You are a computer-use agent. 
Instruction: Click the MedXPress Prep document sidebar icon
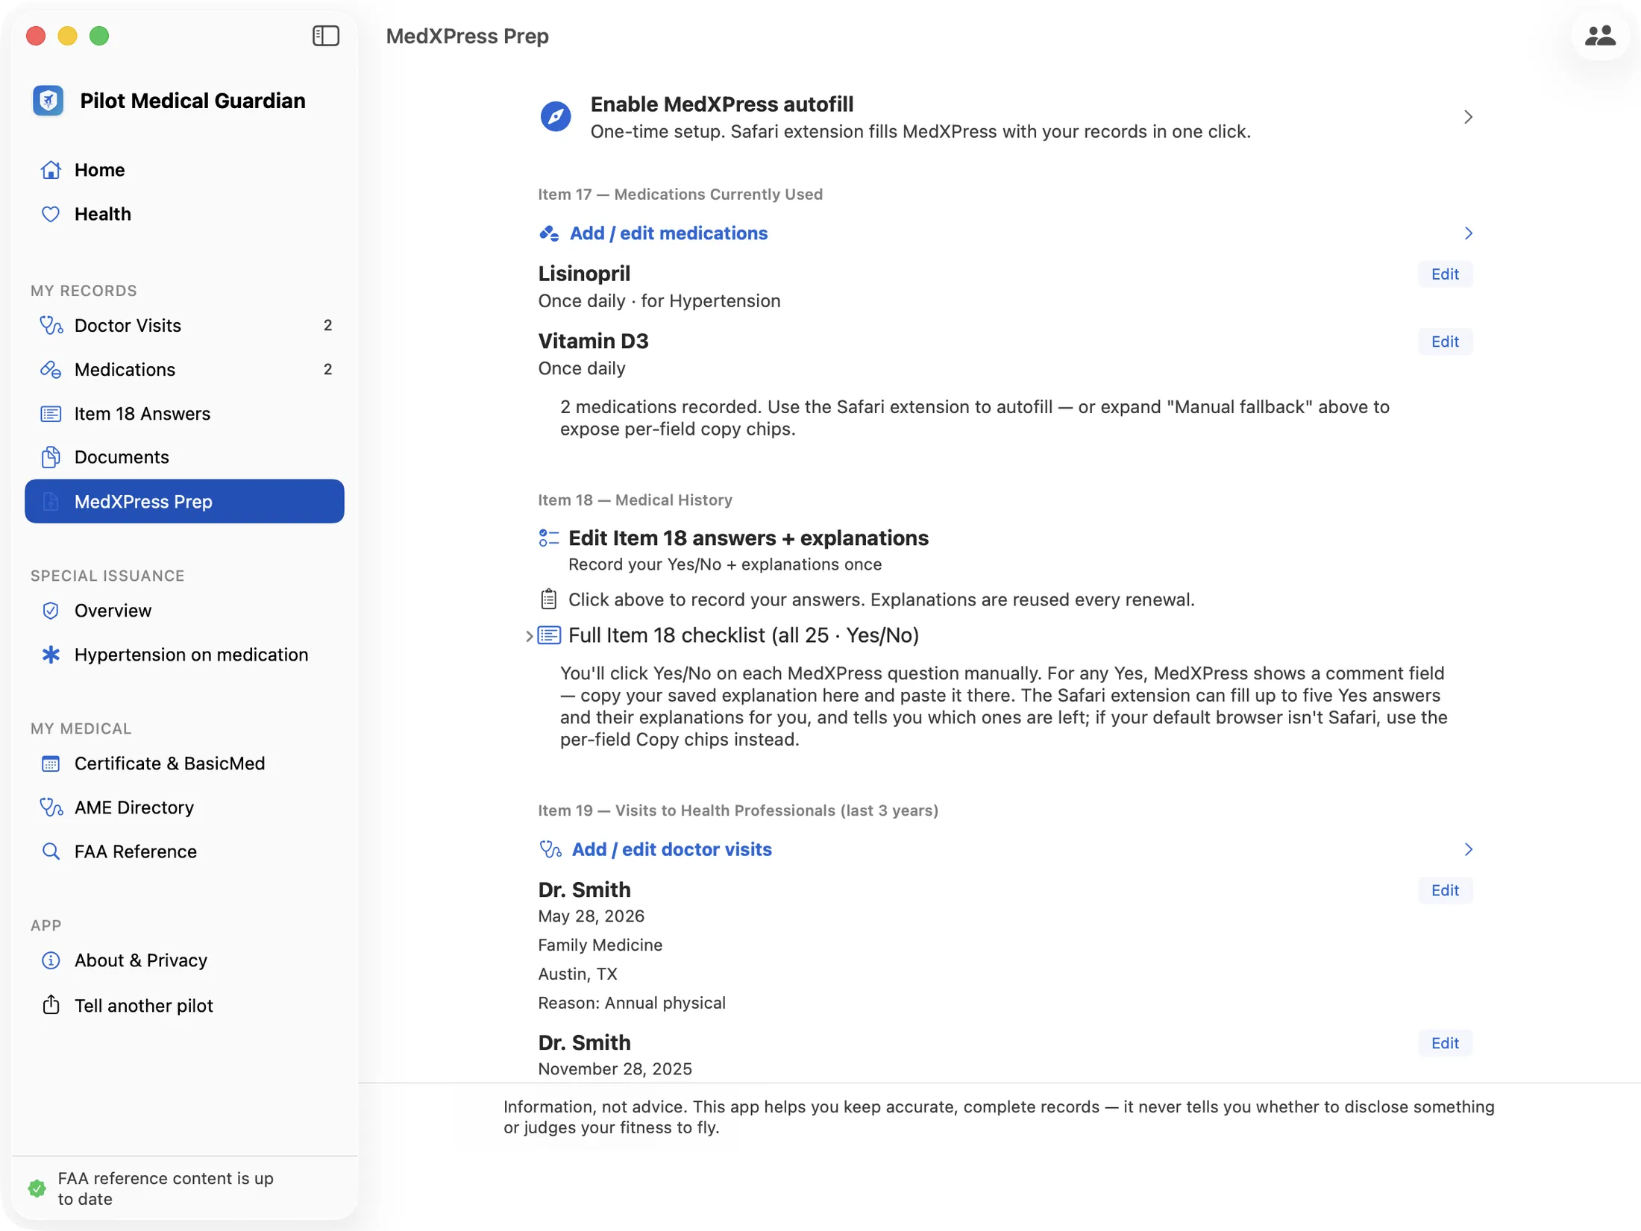click(51, 502)
